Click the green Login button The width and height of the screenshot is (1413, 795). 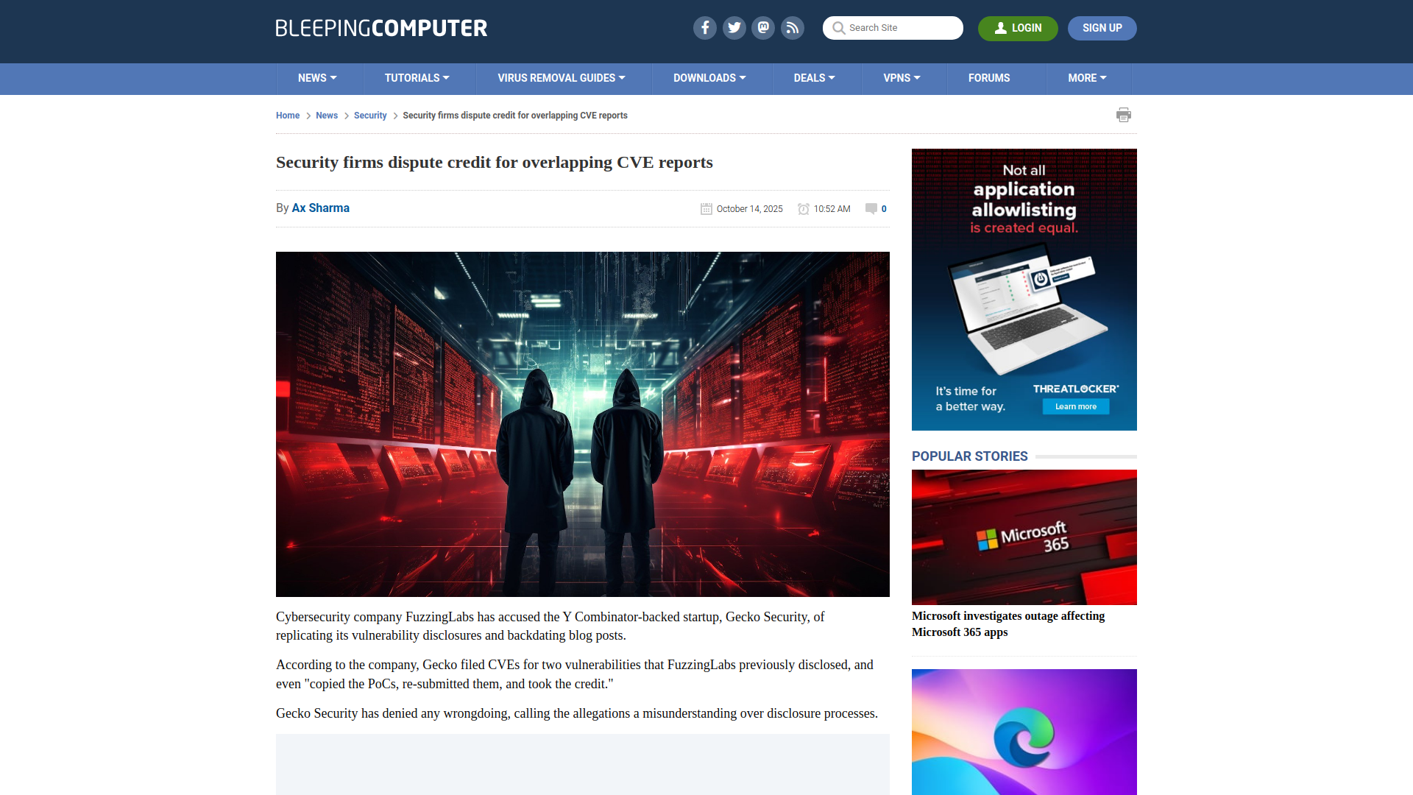(x=1017, y=28)
